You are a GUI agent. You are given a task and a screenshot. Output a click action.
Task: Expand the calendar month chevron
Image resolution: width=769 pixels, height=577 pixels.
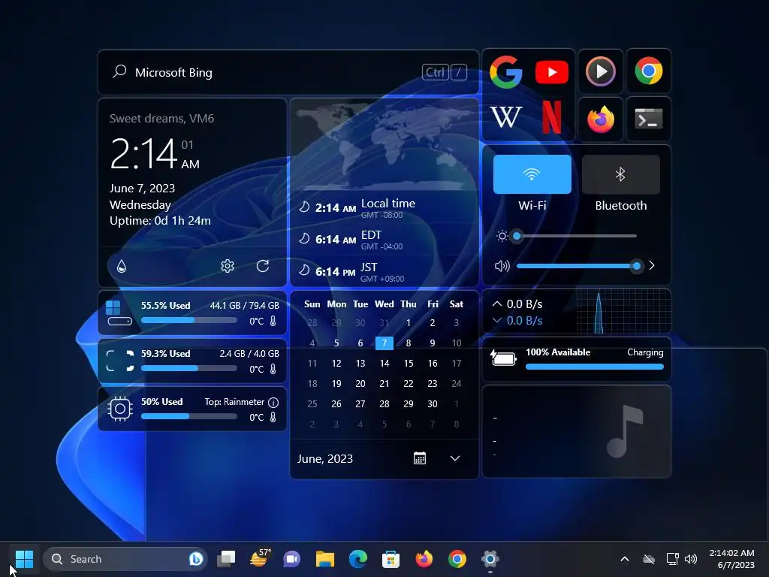pyautogui.click(x=455, y=458)
